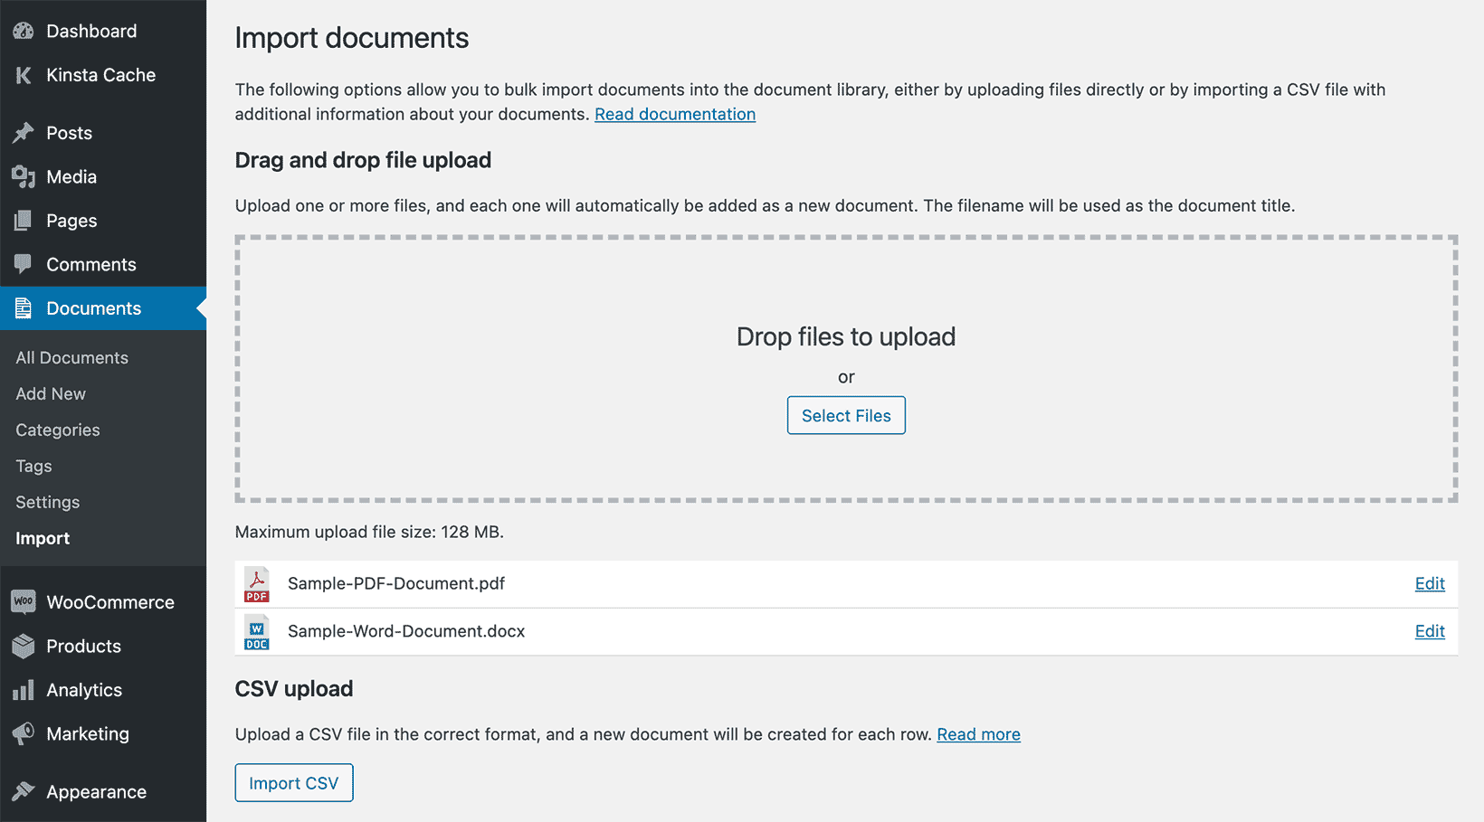Click the Media icon in the sidebar
This screenshot has height=822, width=1484.
24,176
